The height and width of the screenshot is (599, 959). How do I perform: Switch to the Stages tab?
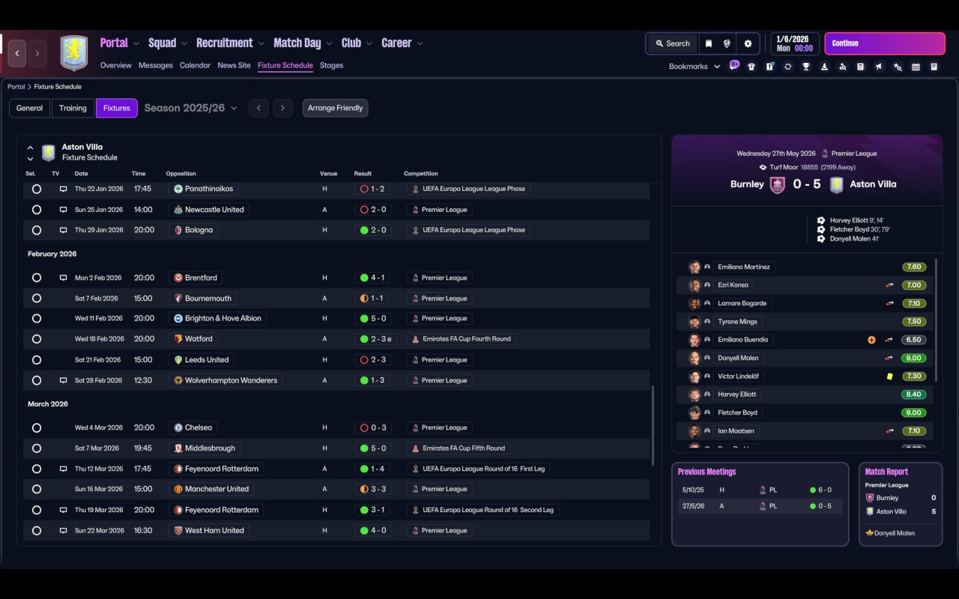(x=331, y=66)
